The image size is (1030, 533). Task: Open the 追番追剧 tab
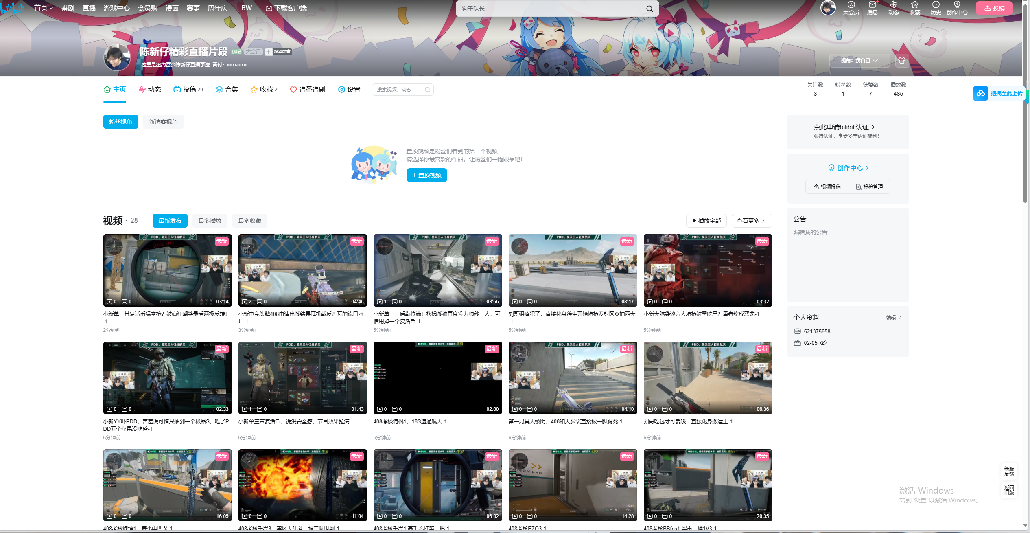[307, 90]
